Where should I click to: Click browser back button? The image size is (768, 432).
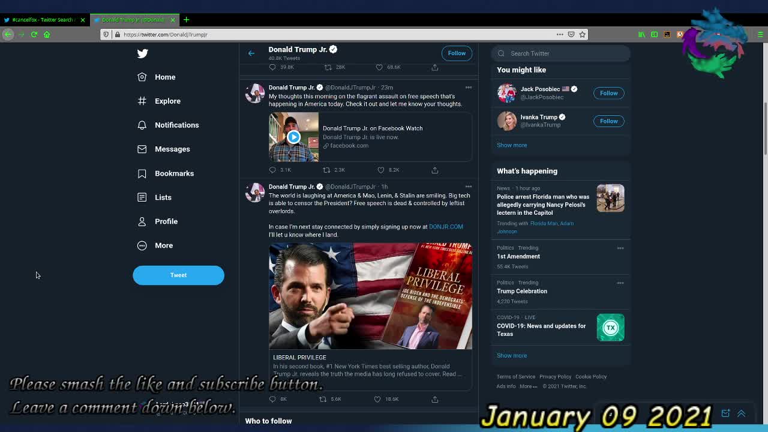pyautogui.click(x=8, y=34)
